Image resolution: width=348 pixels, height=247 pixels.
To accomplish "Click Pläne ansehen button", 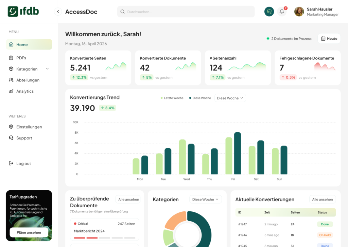I will tap(29, 232).
